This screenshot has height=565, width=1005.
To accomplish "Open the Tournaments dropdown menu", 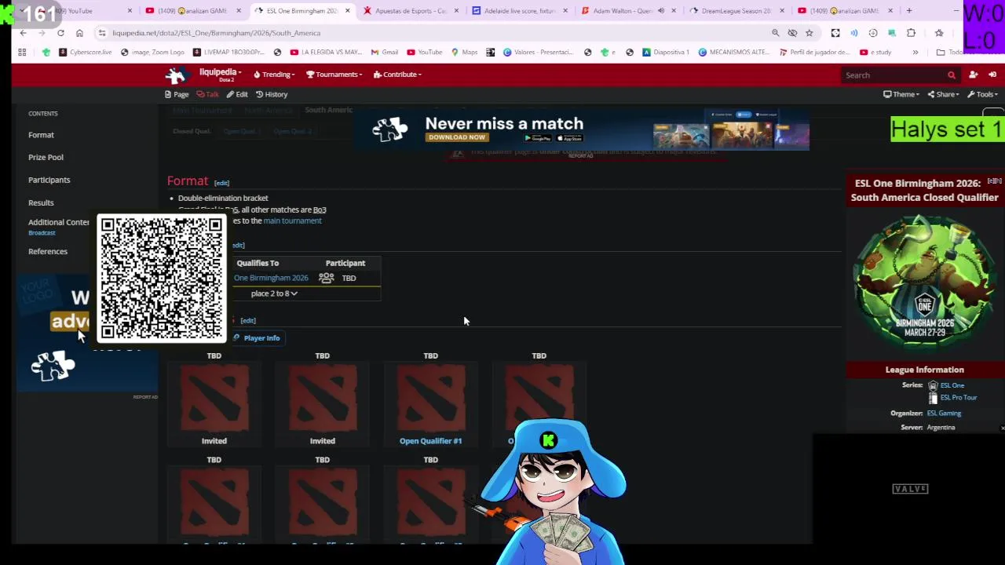I will point(334,75).
